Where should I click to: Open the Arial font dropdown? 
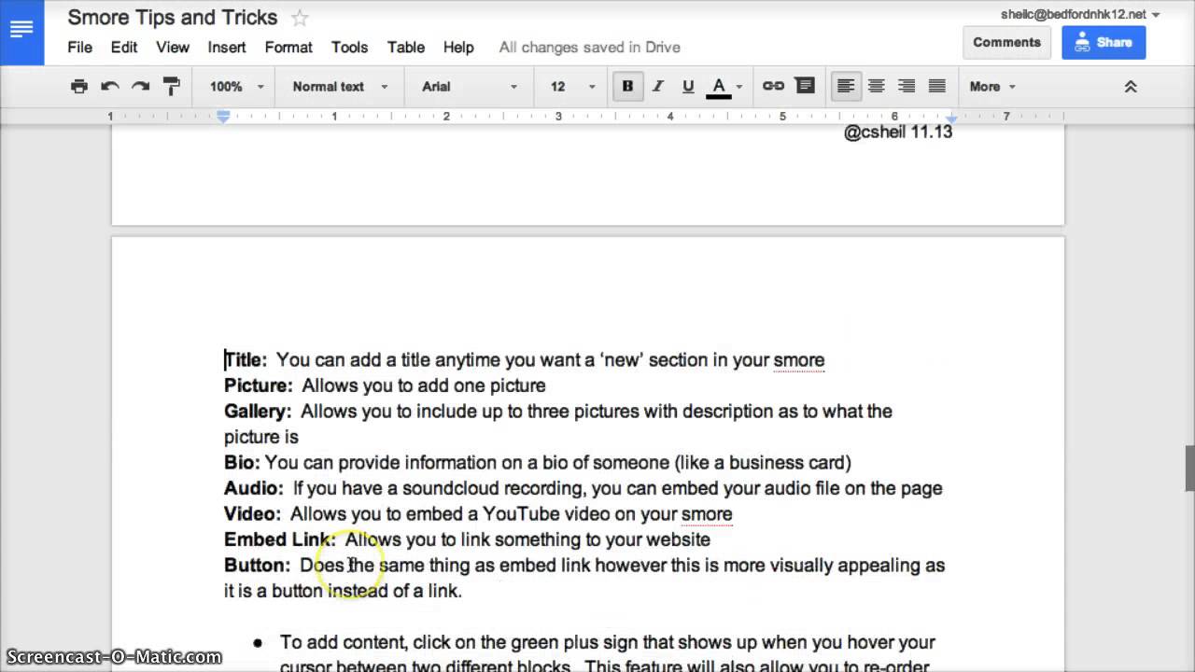[x=470, y=86]
